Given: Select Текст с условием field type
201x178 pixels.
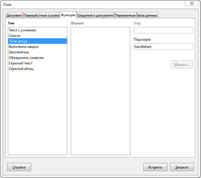Looking at the screenshot, I should tap(22, 30).
